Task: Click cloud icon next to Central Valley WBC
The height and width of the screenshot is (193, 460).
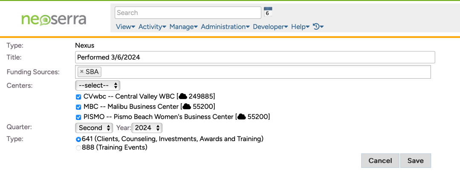Action: pyautogui.click(x=182, y=96)
